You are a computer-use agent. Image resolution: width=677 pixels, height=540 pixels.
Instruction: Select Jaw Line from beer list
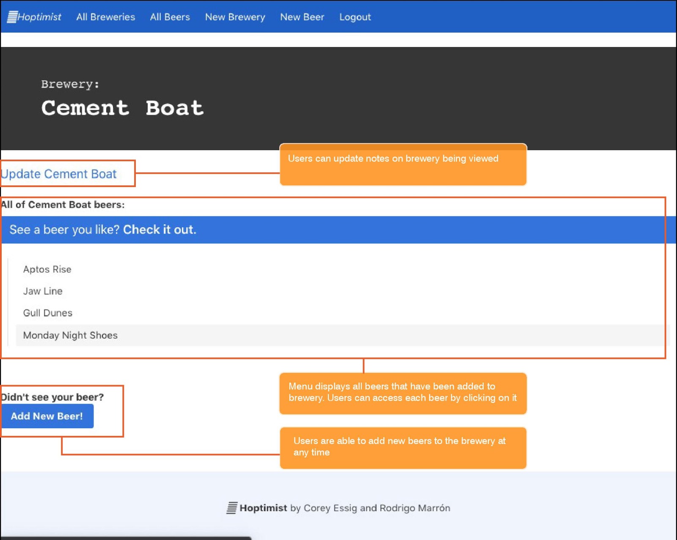coord(43,291)
